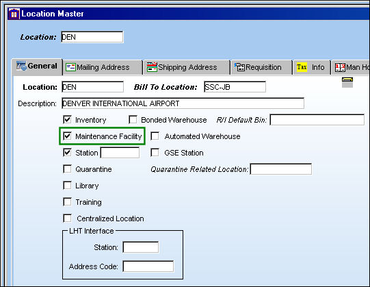Click the LHT Interface Address Code field
370x287 pixels.
[148, 266]
